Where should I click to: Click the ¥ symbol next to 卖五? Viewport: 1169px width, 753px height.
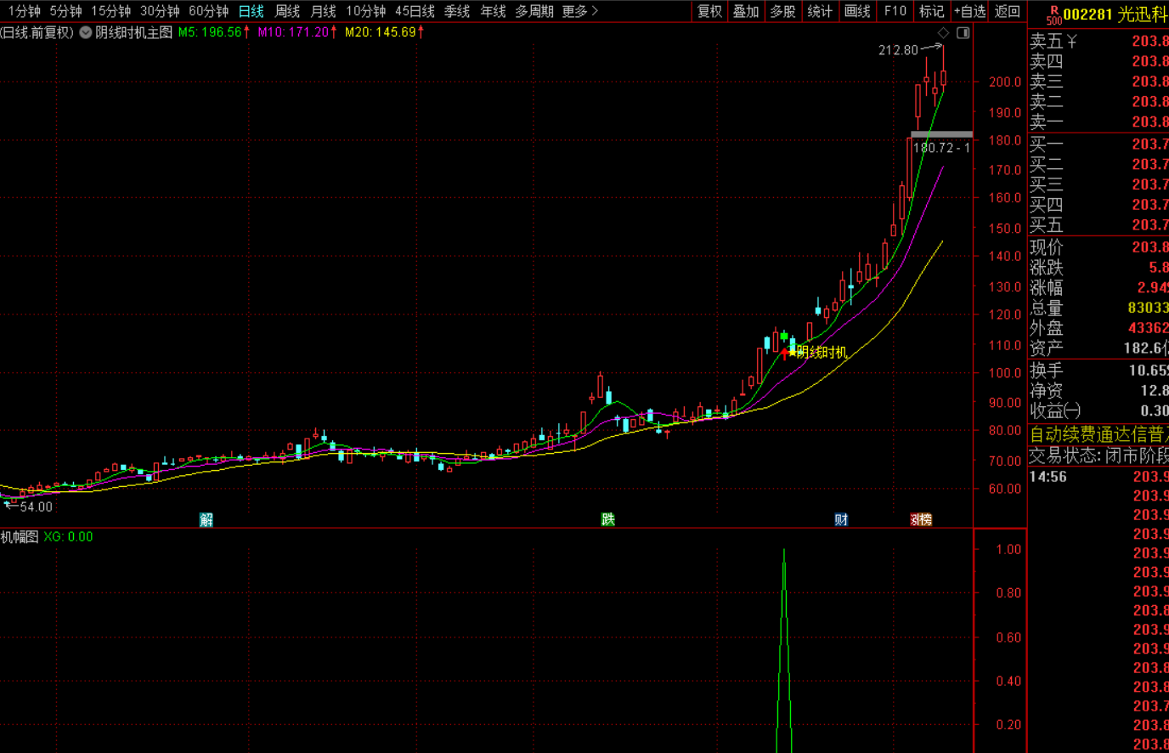(1071, 41)
